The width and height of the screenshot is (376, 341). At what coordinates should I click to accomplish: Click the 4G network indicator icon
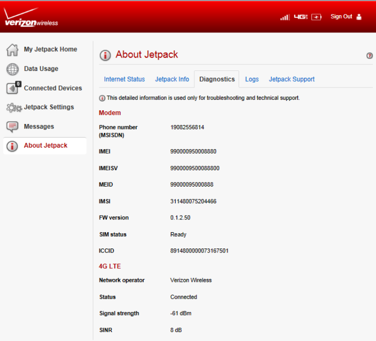click(x=301, y=17)
